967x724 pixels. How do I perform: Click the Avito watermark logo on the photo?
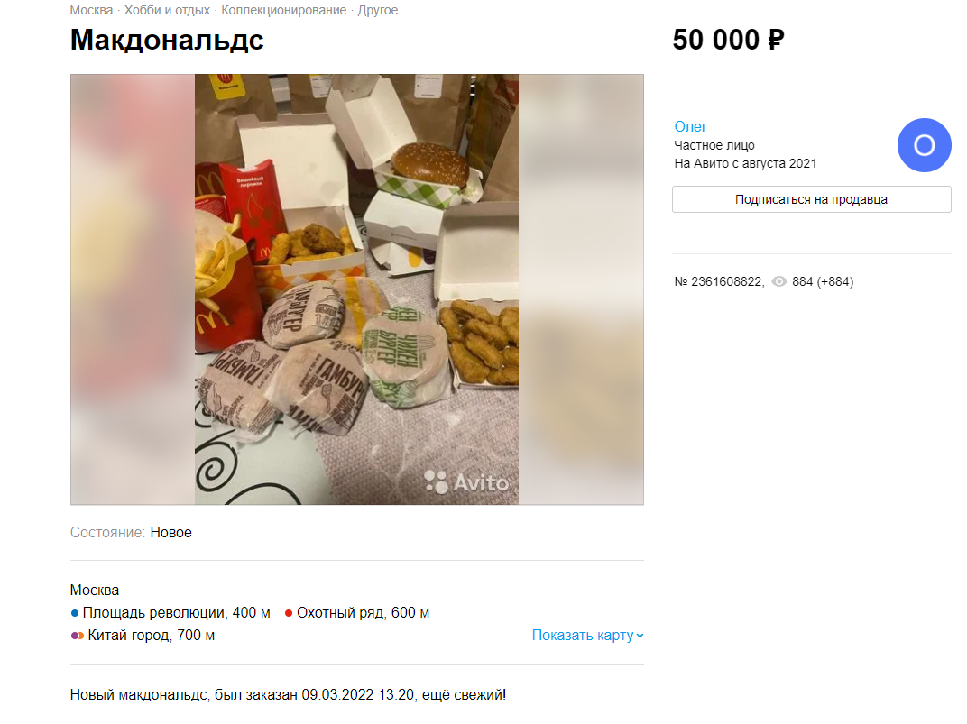466,482
